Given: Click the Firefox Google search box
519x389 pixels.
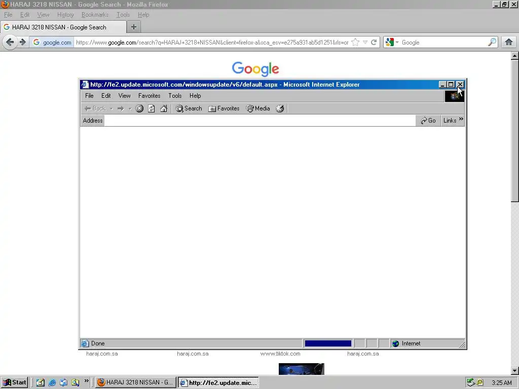Looking at the screenshot, I should pyautogui.click(x=443, y=43).
